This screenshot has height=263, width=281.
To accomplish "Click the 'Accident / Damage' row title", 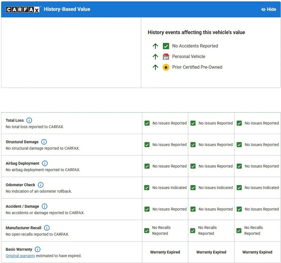I will coord(22,206).
